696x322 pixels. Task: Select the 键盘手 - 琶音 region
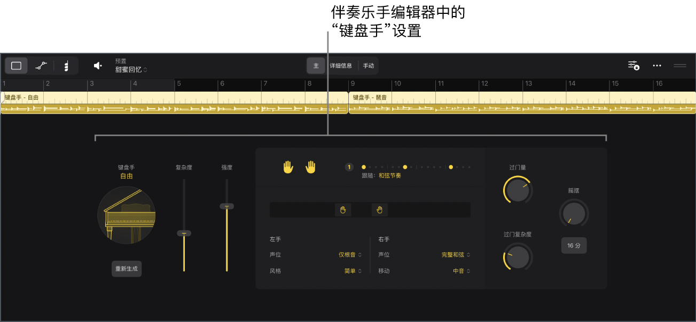tap(522, 102)
